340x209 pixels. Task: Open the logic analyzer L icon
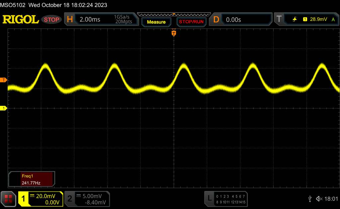(209, 198)
